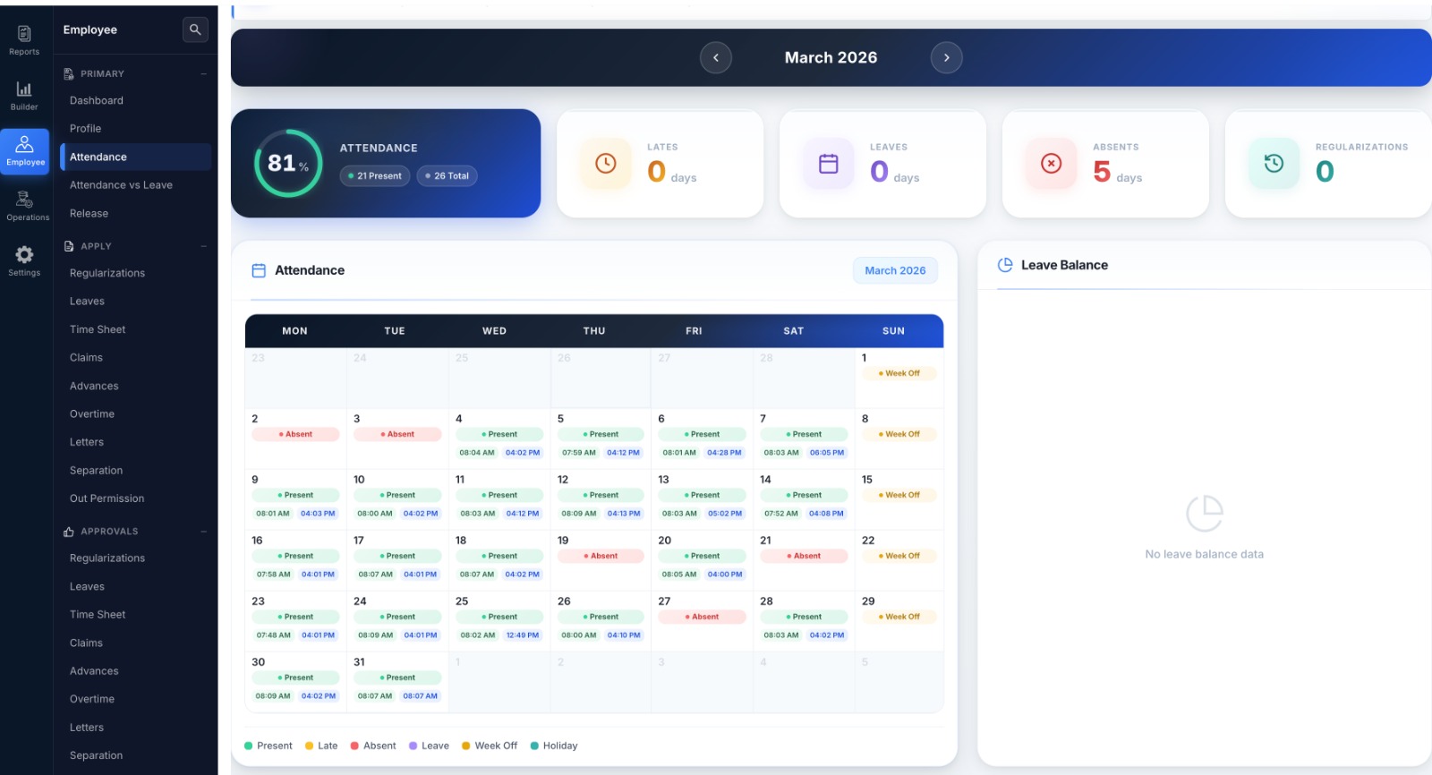Viewport: 1432px width, 775px height.
Task: Click the orange Week Off legend dot
Action: [x=466, y=745]
